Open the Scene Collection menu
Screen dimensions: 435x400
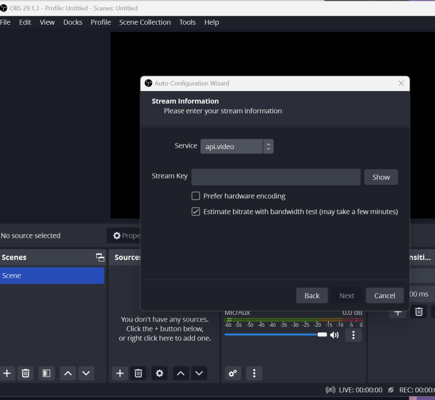pos(145,22)
